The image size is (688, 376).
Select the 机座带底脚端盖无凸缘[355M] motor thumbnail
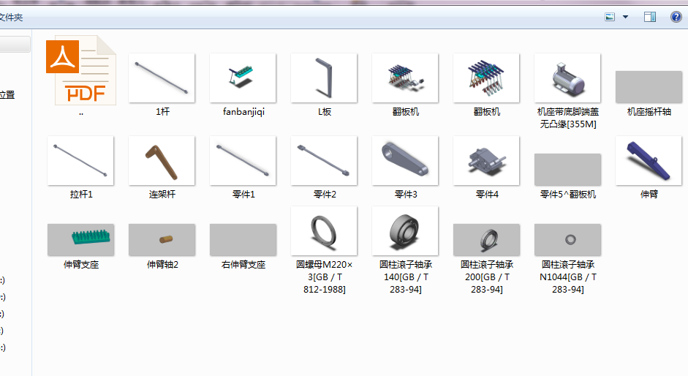pyautogui.click(x=567, y=78)
